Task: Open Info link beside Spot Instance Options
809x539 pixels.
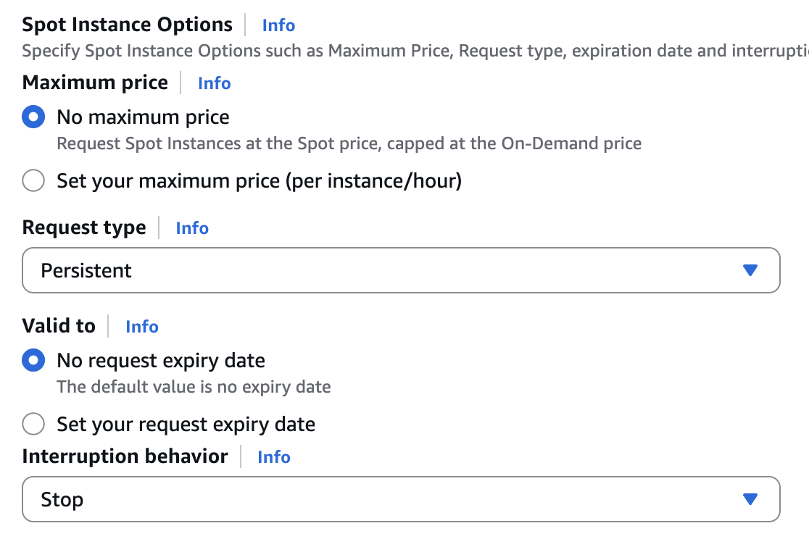Action: pos(278,25)
